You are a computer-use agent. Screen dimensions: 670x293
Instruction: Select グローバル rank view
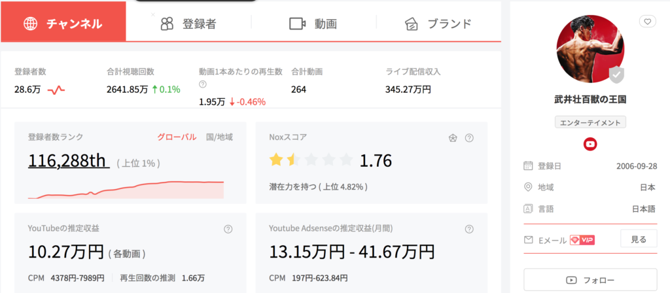(177, 137)
